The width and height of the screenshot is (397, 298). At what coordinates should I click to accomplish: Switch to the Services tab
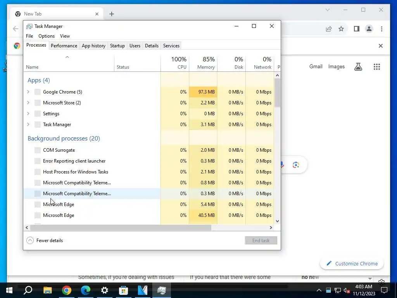(171, 46)
